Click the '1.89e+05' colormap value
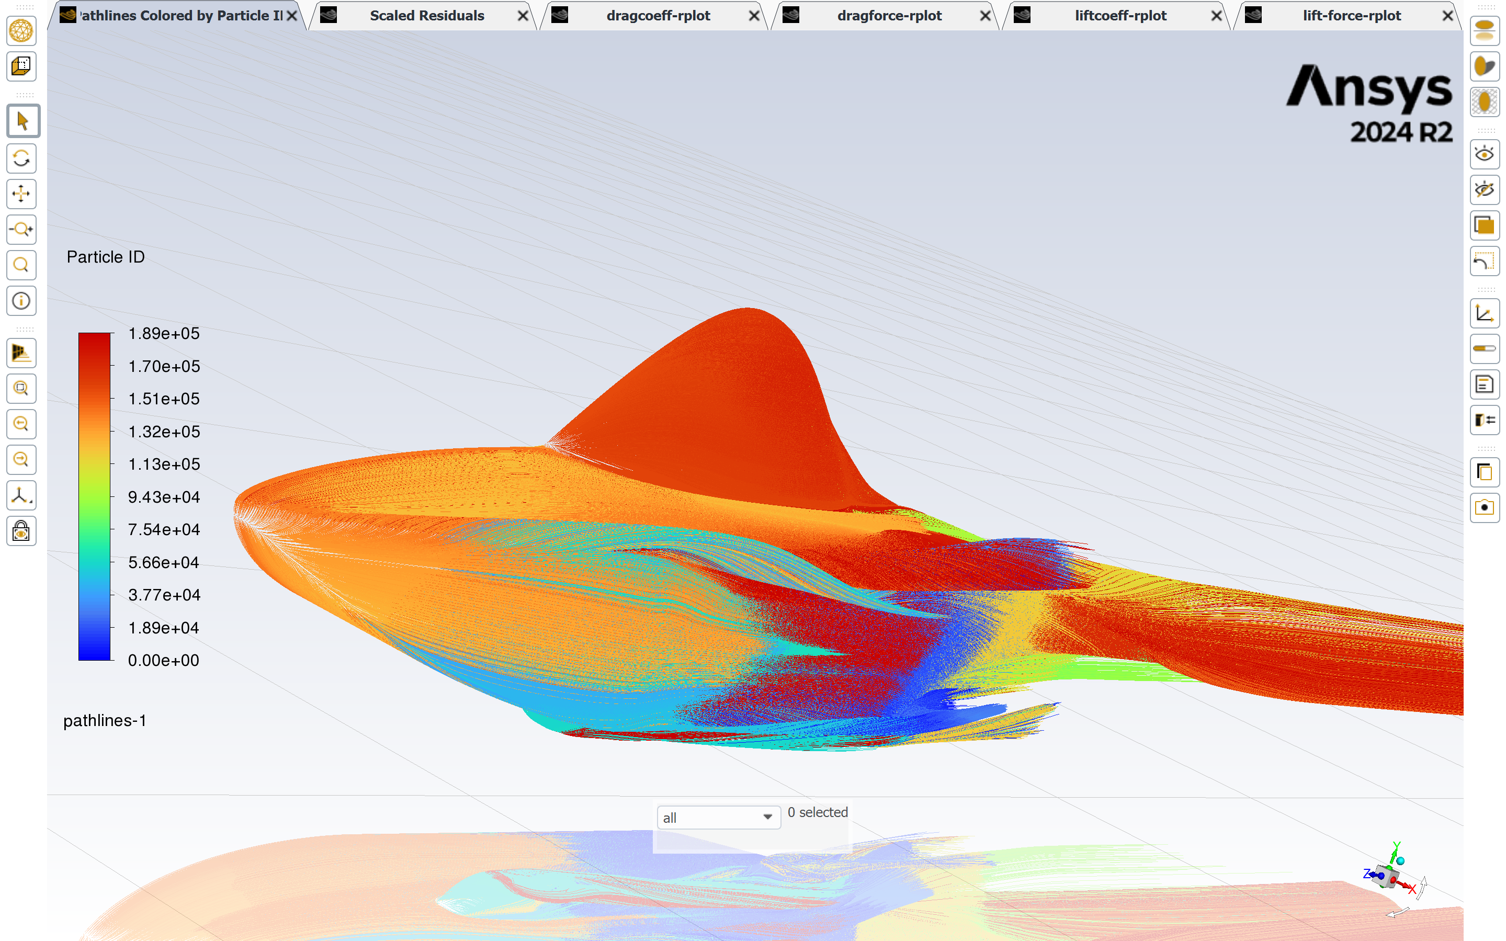 pos(164,334)
